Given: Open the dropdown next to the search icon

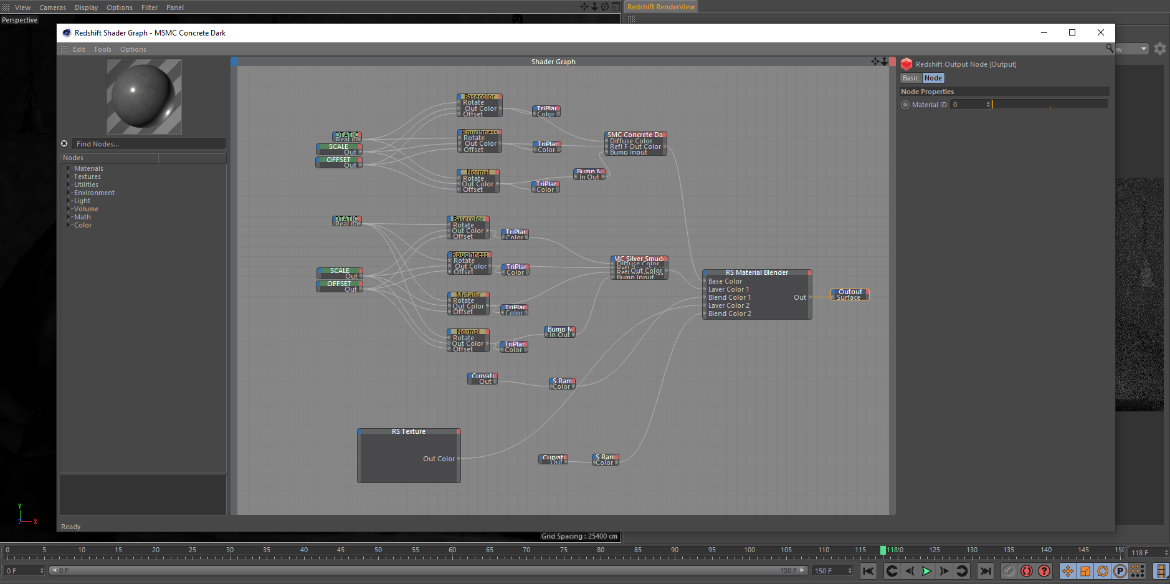Looking at the screenshot, I should (1144, 49).
